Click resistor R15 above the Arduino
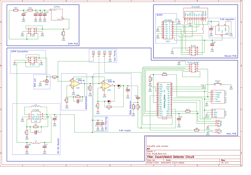Screen dimensions: 251x175 [164, 75]
